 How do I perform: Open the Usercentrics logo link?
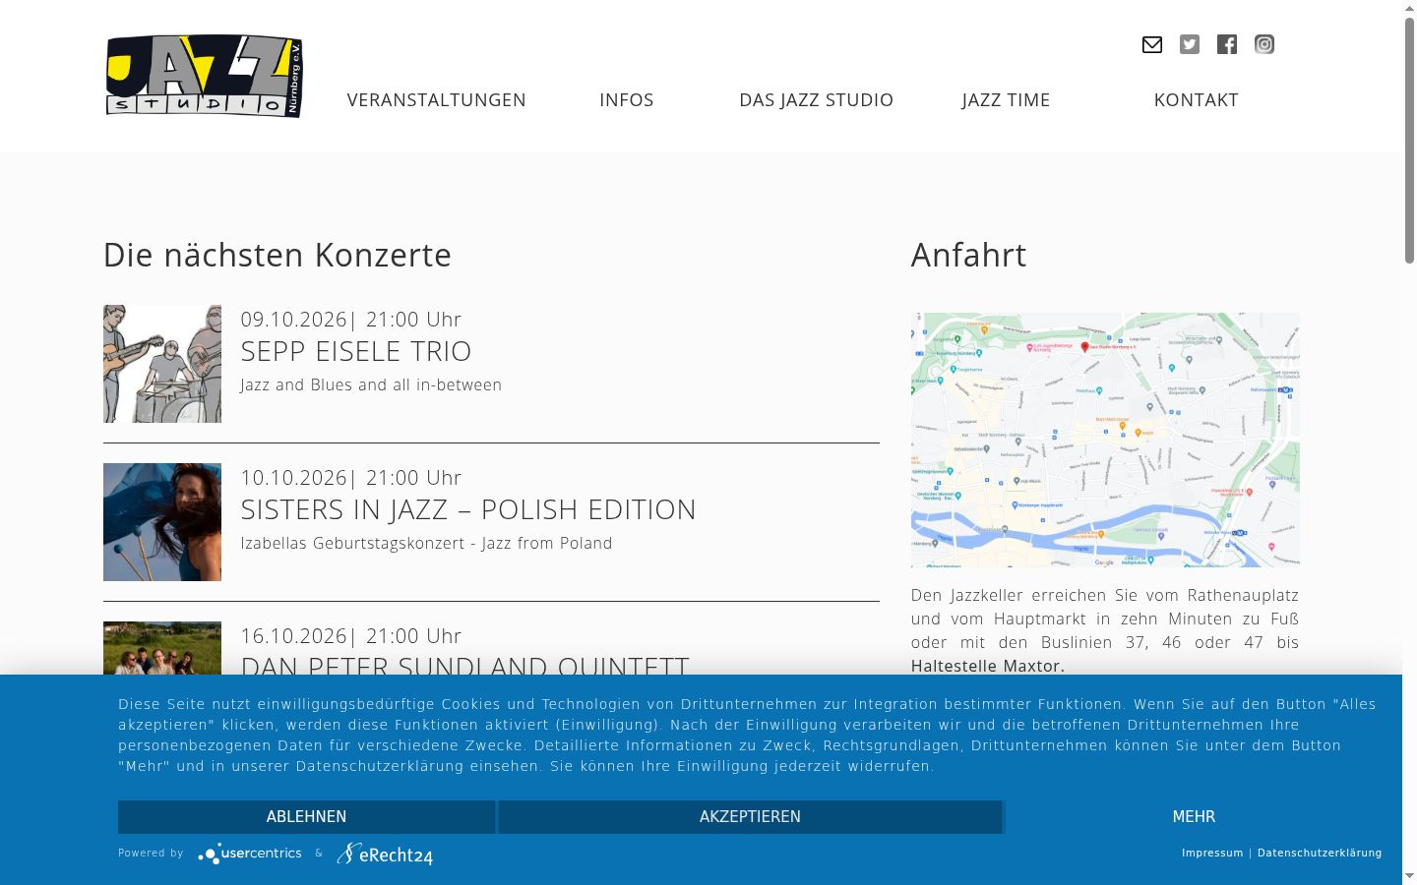(x=250, y=854)
